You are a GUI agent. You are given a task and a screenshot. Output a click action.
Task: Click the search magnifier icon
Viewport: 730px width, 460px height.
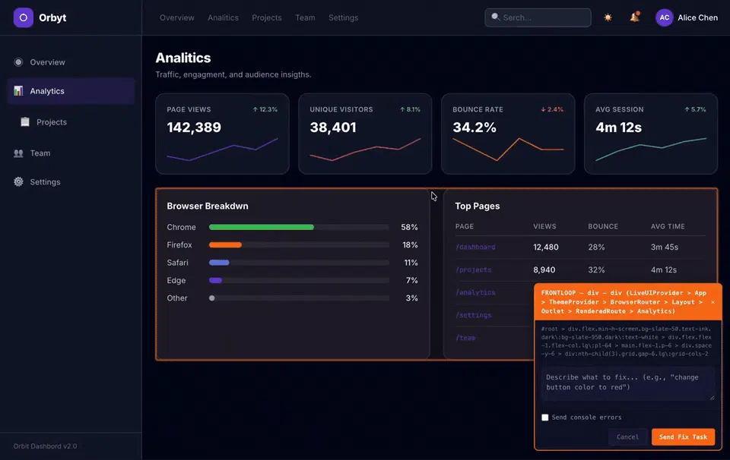click(495, 17)
